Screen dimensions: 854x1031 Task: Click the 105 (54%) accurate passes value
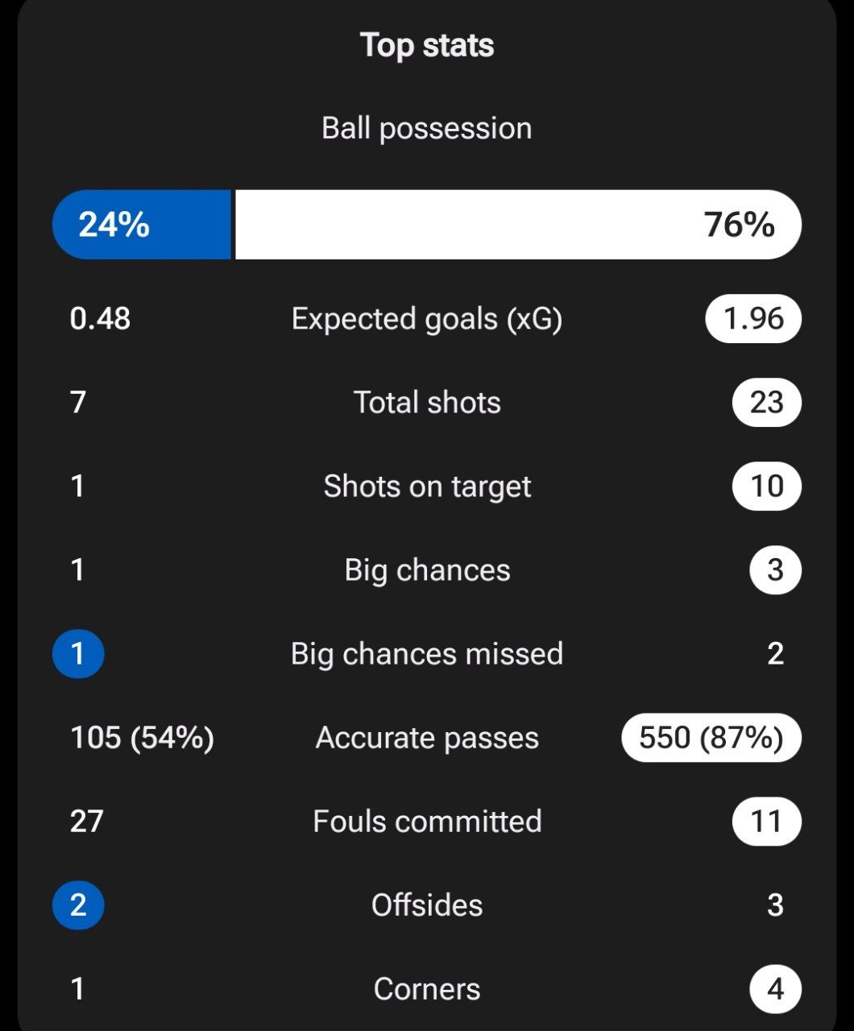pyautogui.click(x=142, y=738)
